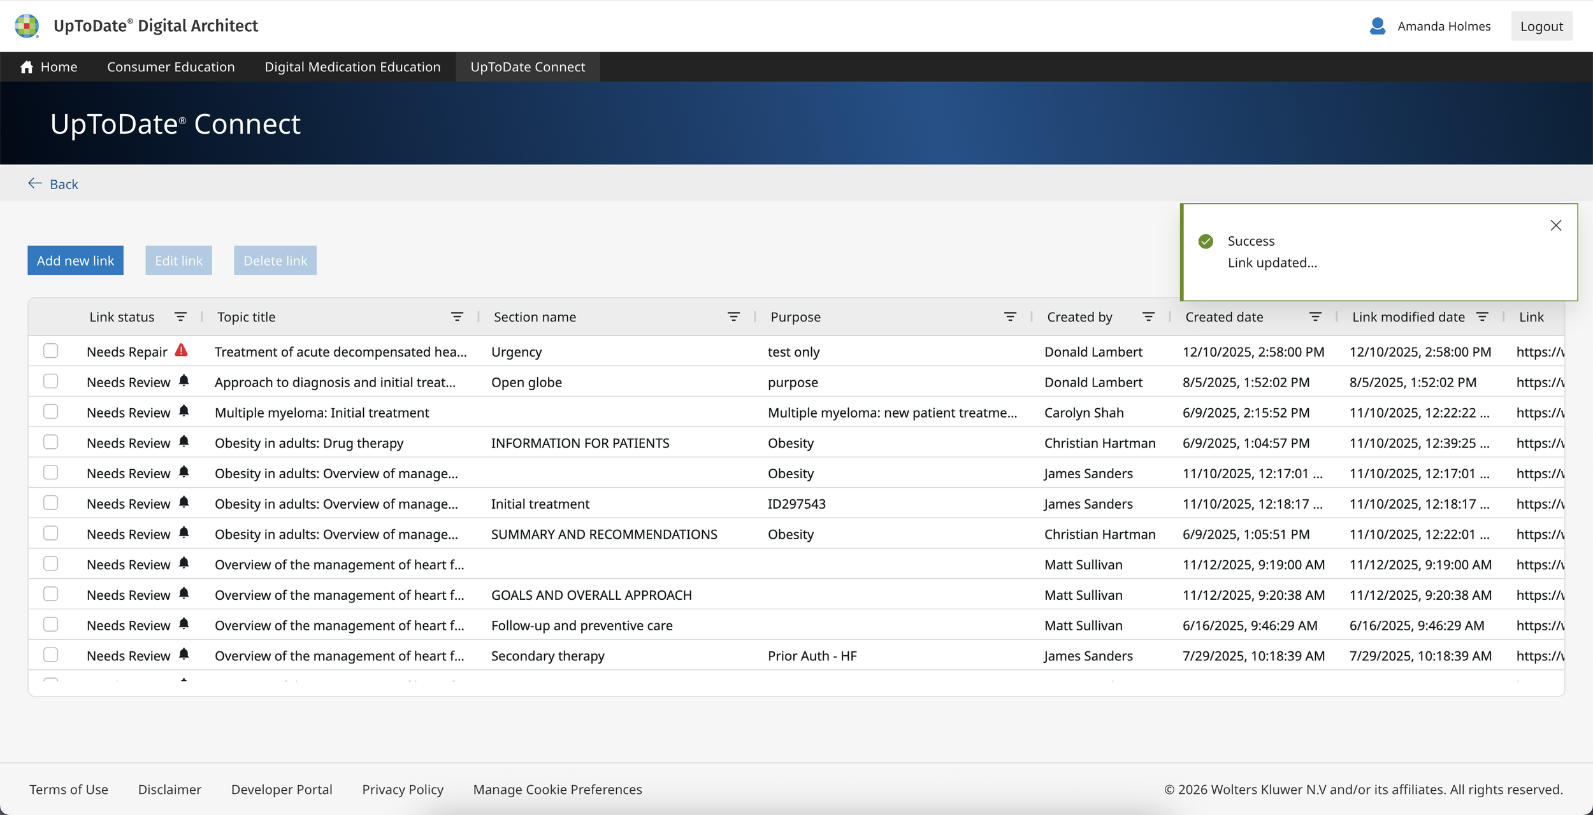This screenshot has height=815, width=1593.
Task: Click the 'Multiple myeloma: new patient treatme...' purpose cell
Action: [x=892, y=413]
